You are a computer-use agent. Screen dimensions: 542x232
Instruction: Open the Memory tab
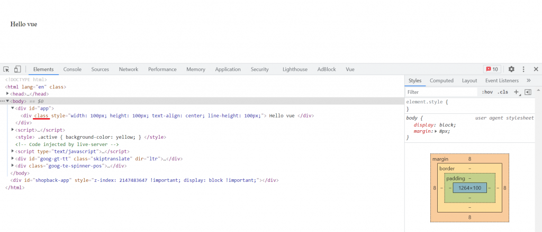(196, 69)
